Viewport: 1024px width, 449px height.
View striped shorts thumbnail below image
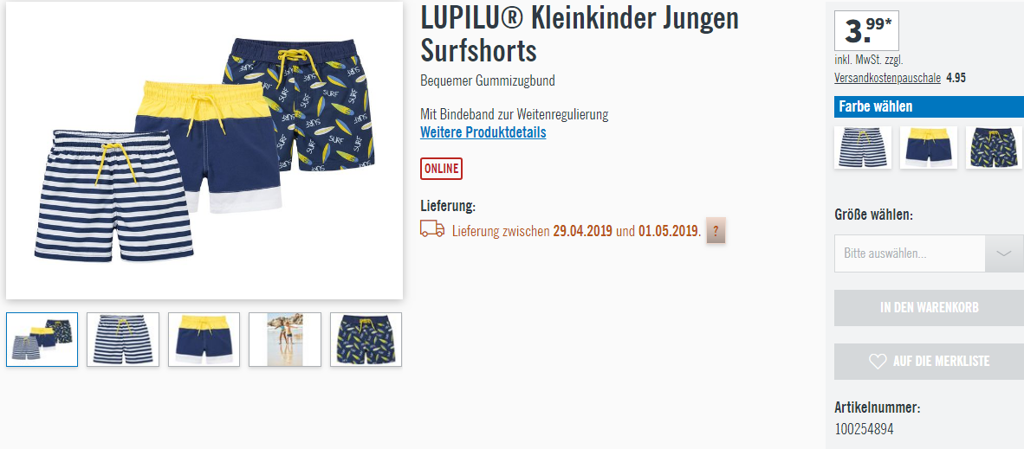click(123, 339)
